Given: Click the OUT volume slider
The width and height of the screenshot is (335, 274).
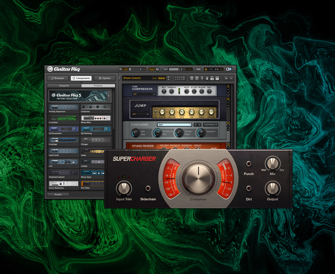Looking at the screenshot, I should click(177, 69).
